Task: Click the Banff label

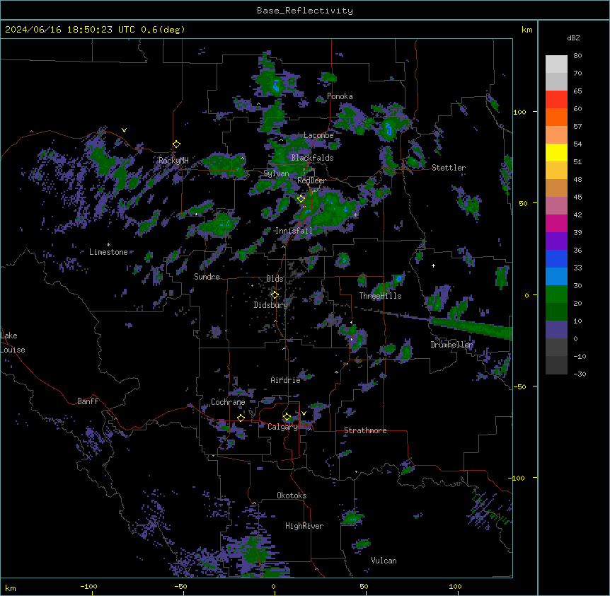Action: click(88, 401)
